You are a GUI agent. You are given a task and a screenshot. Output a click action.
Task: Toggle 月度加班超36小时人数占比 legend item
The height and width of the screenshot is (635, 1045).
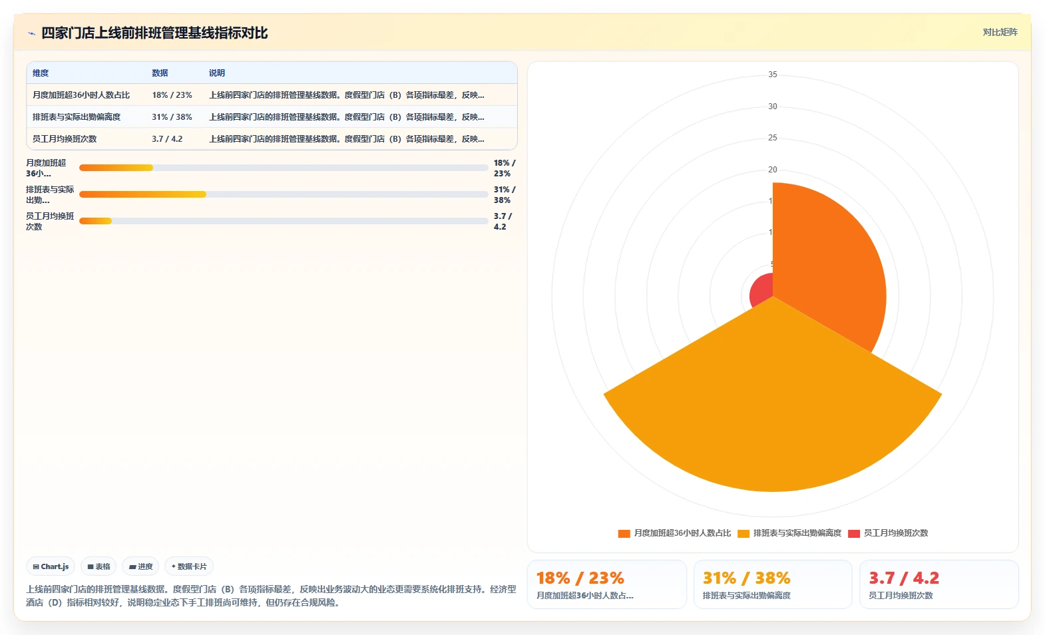pos(674,533)
